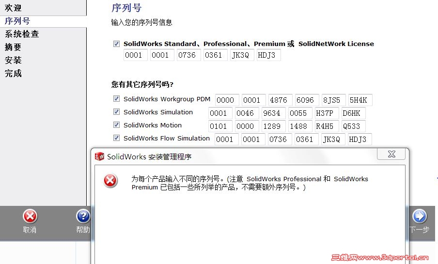
Task: Click the red error icon in dialog
Action: 110,181
